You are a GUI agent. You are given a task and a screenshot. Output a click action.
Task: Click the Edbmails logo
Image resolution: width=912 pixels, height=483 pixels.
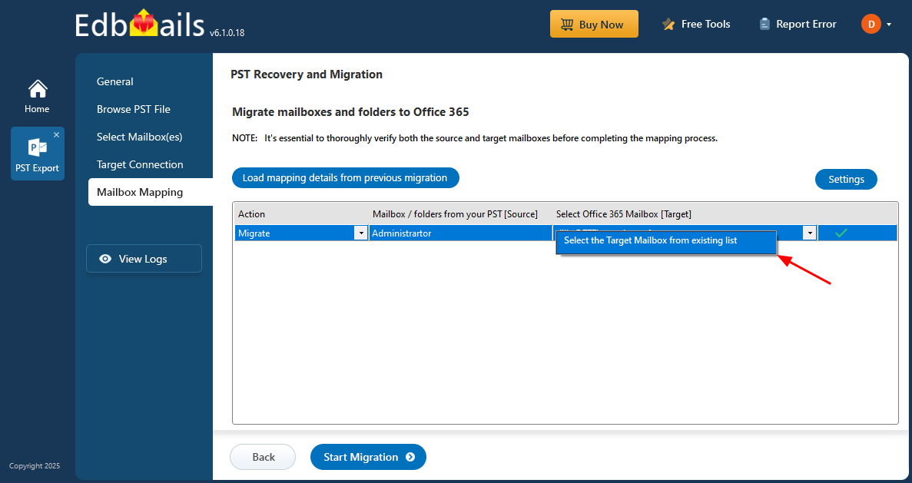coord(140,25)
